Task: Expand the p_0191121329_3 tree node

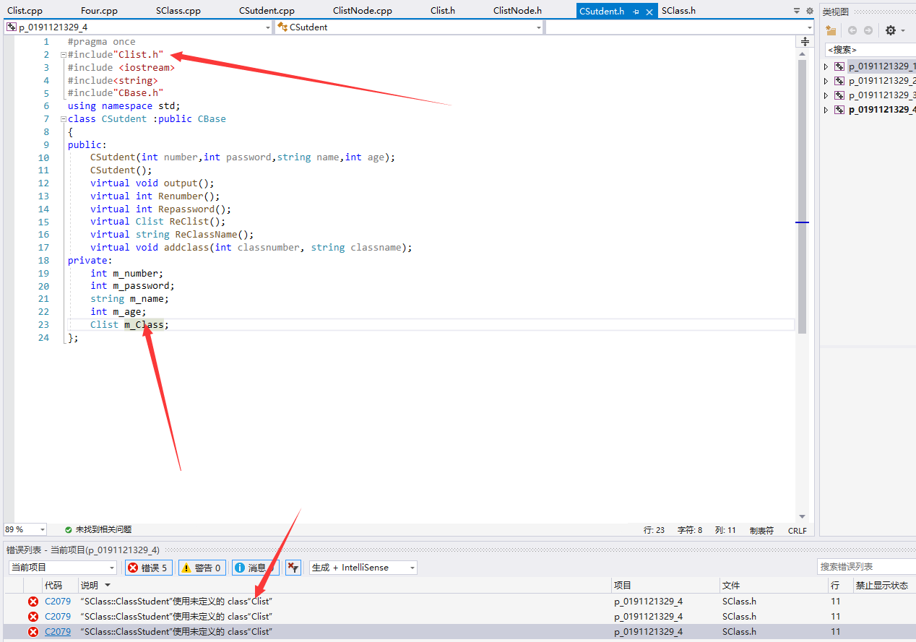Action: point(827,95)
